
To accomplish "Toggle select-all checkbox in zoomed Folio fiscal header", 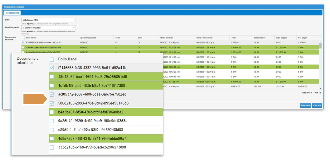I will pos(52,59).
